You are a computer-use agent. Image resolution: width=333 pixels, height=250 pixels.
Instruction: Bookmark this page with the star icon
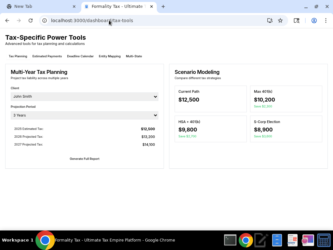(280, 21)
